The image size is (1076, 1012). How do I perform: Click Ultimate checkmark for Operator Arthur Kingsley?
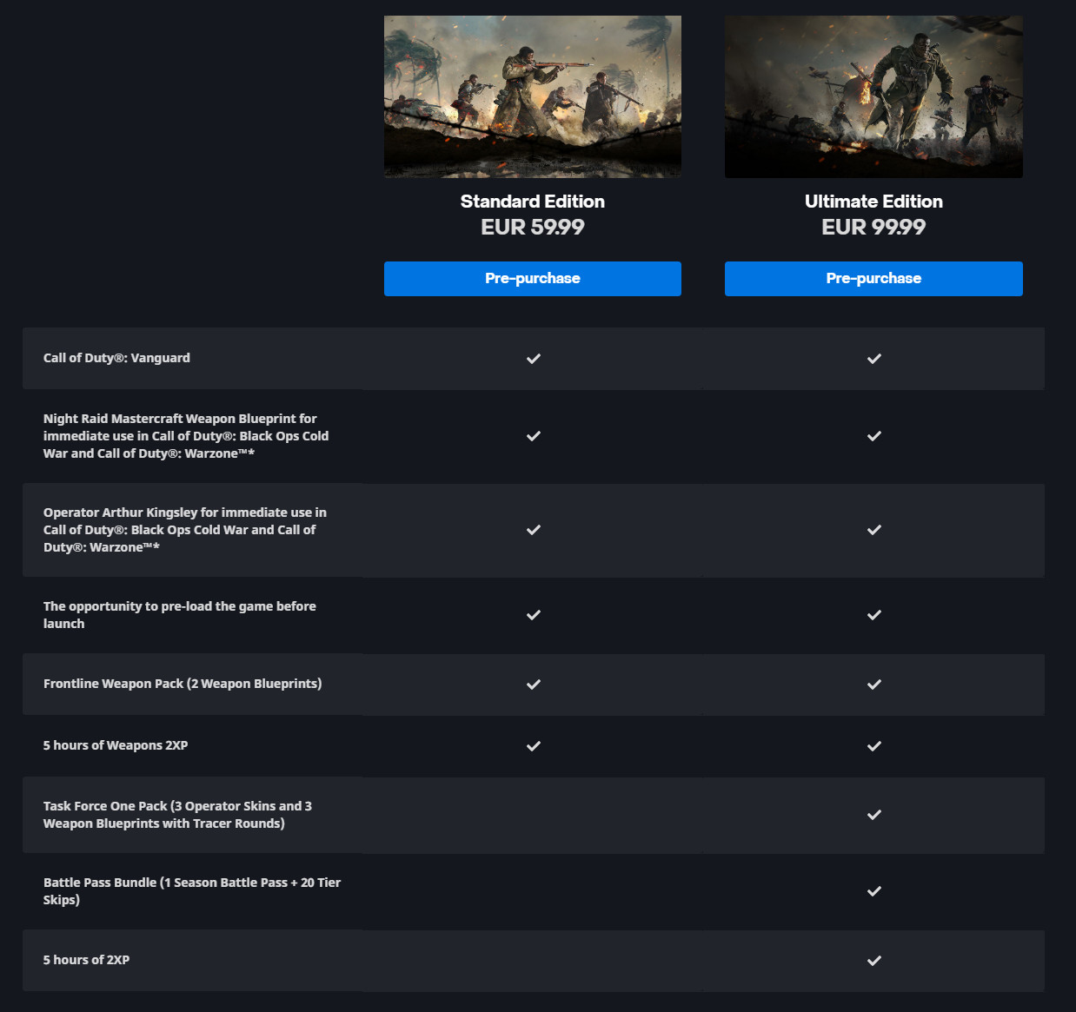click(874, 530)
